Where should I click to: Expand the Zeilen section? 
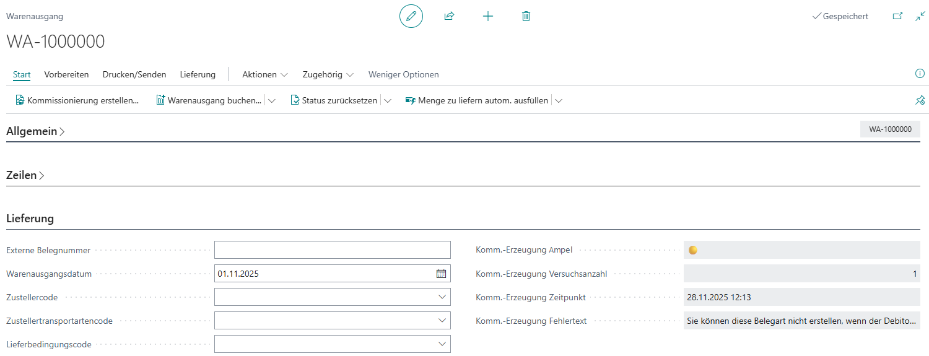25,175
